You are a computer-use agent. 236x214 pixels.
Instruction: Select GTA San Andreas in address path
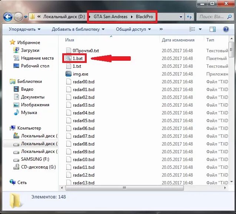click(110, 17)
